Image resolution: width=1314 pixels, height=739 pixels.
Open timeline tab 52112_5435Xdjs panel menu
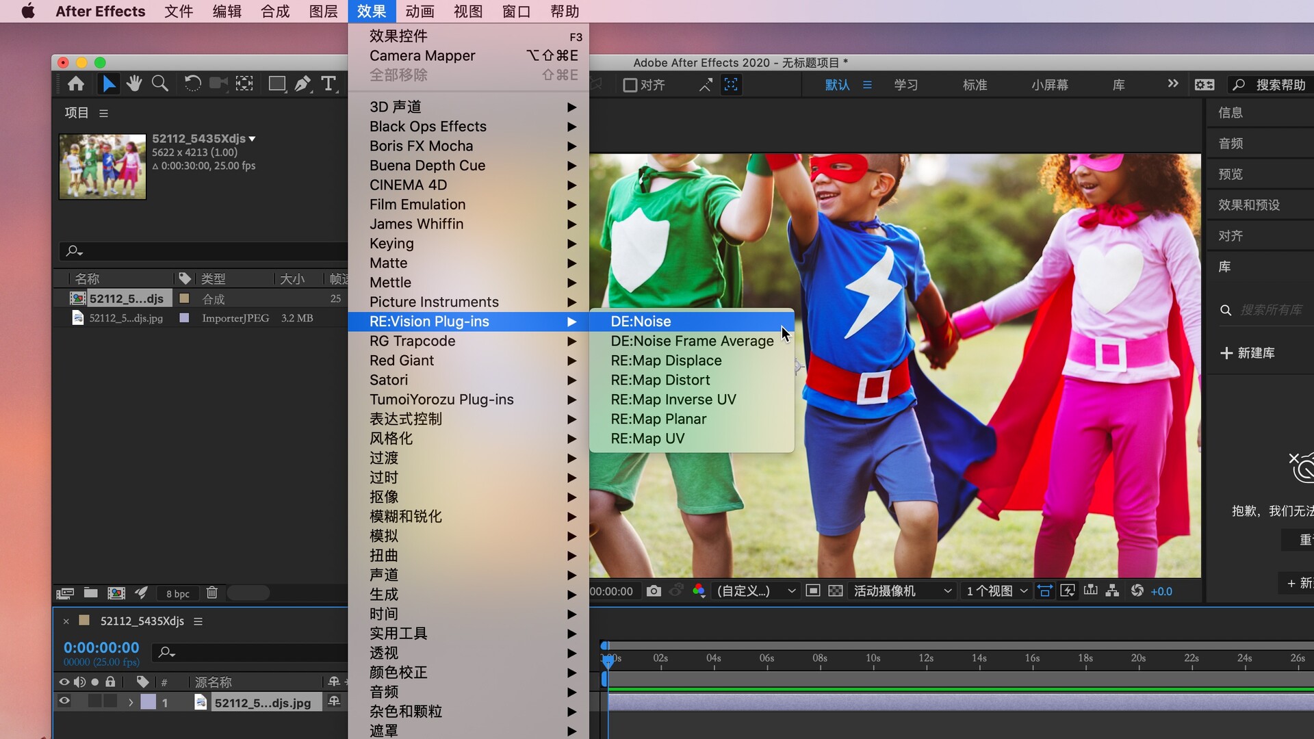(198, 621)
